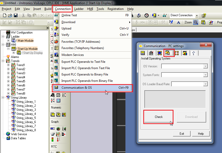Viewport: 222px width, 153px height.
Task: Select Import PLC Operands from Binary File
Action: [92, 81]
